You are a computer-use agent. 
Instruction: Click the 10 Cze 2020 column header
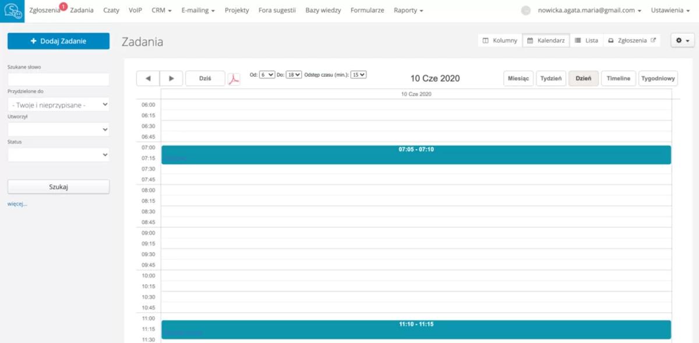point(416,94)
